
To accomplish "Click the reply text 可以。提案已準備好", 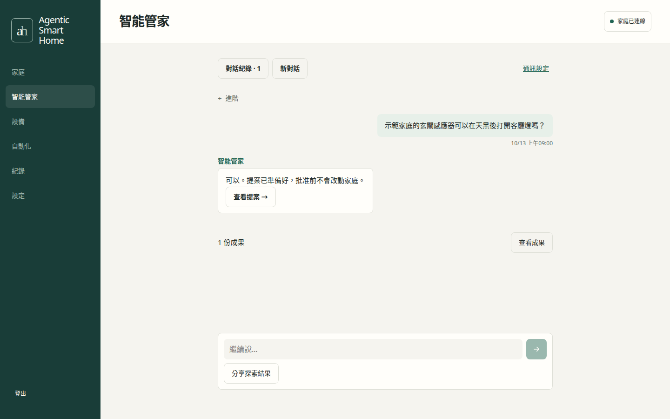I will [x=295, y=181].
